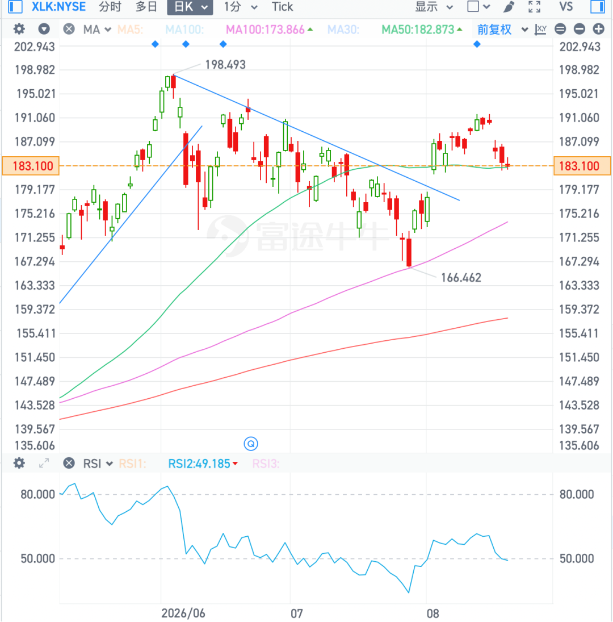Click the XY axis settings icon
The width and height of the screenshot is (613, 622).
pyautogui.click(x=540, y=30)
